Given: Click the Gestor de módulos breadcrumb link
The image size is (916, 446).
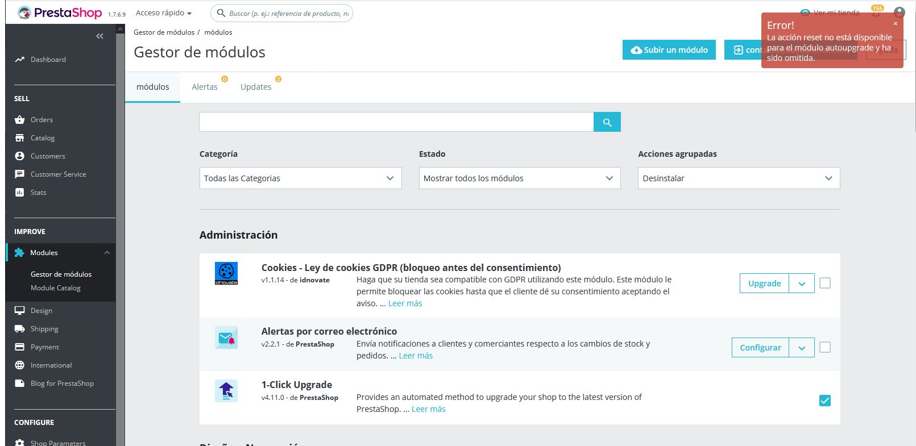Looking at the screenshot, I should 164,32.
